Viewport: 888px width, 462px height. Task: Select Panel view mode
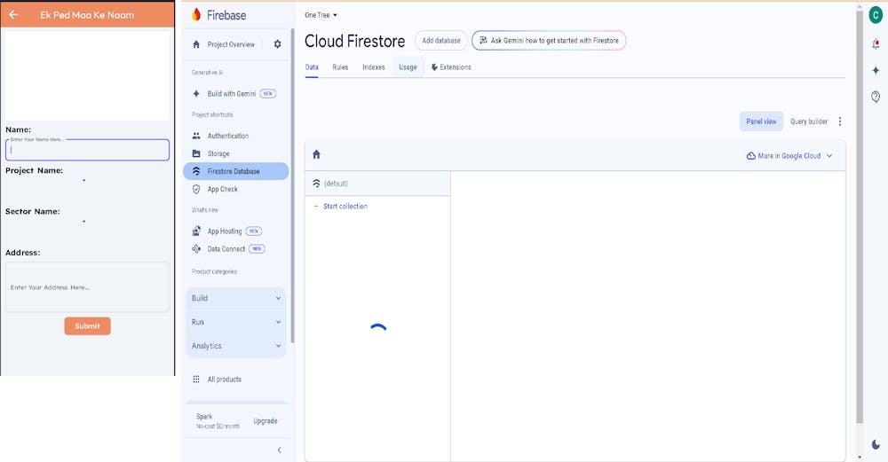(x=761, y=121)
